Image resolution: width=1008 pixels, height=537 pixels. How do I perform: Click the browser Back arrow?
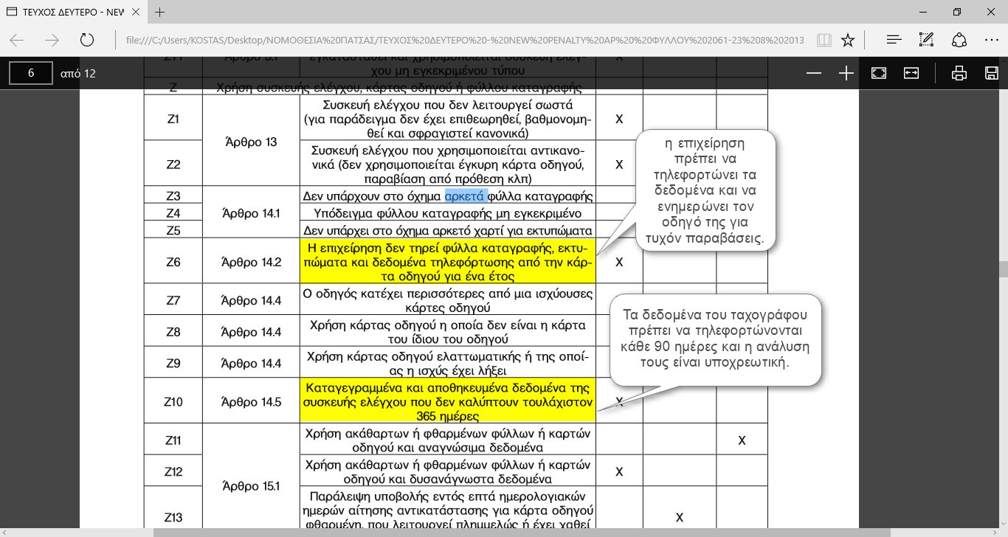coord(16,40)
